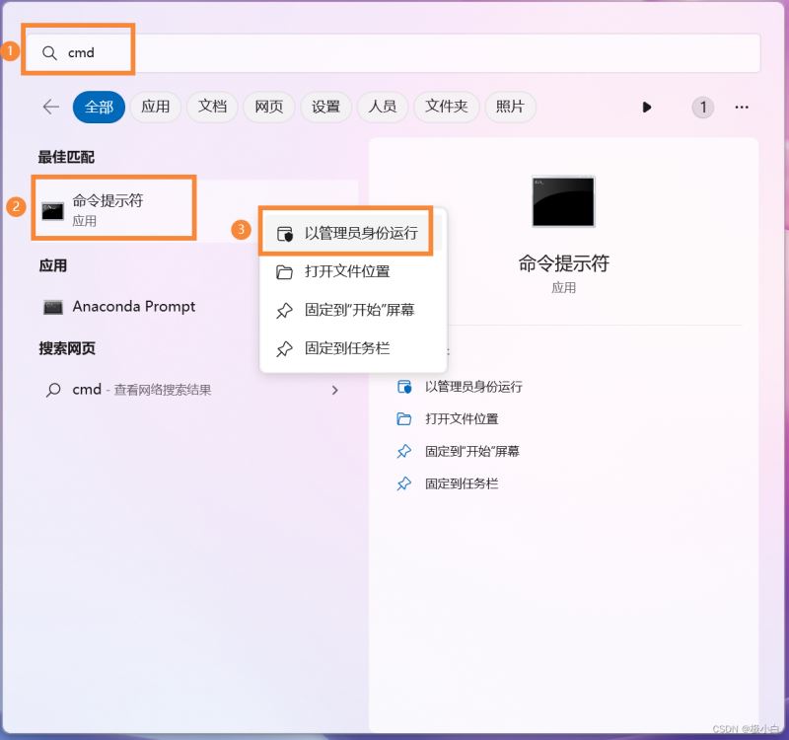789x740 pixels.
Task: Click the large Command Prompt preview icon
Action: (x=563, y=201)
